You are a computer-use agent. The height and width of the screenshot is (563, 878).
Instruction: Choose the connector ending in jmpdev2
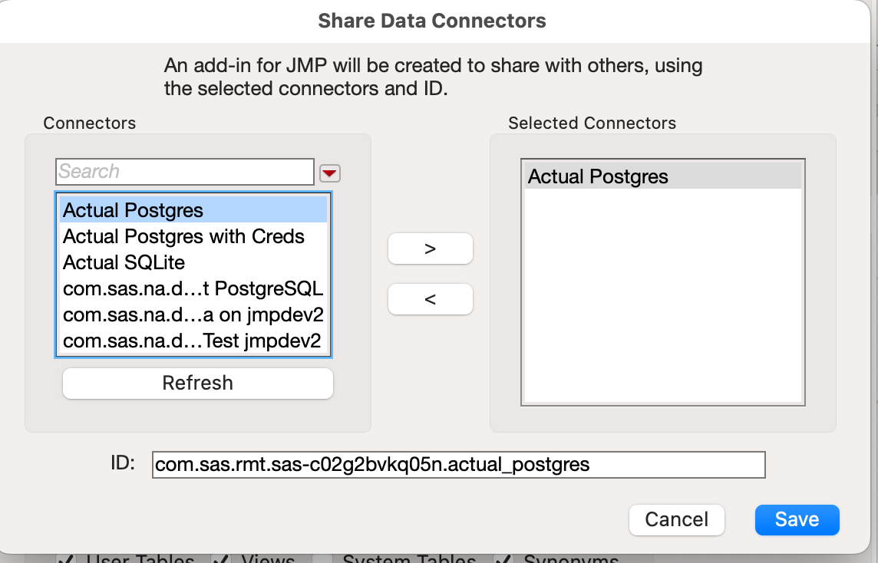point(192,314)
